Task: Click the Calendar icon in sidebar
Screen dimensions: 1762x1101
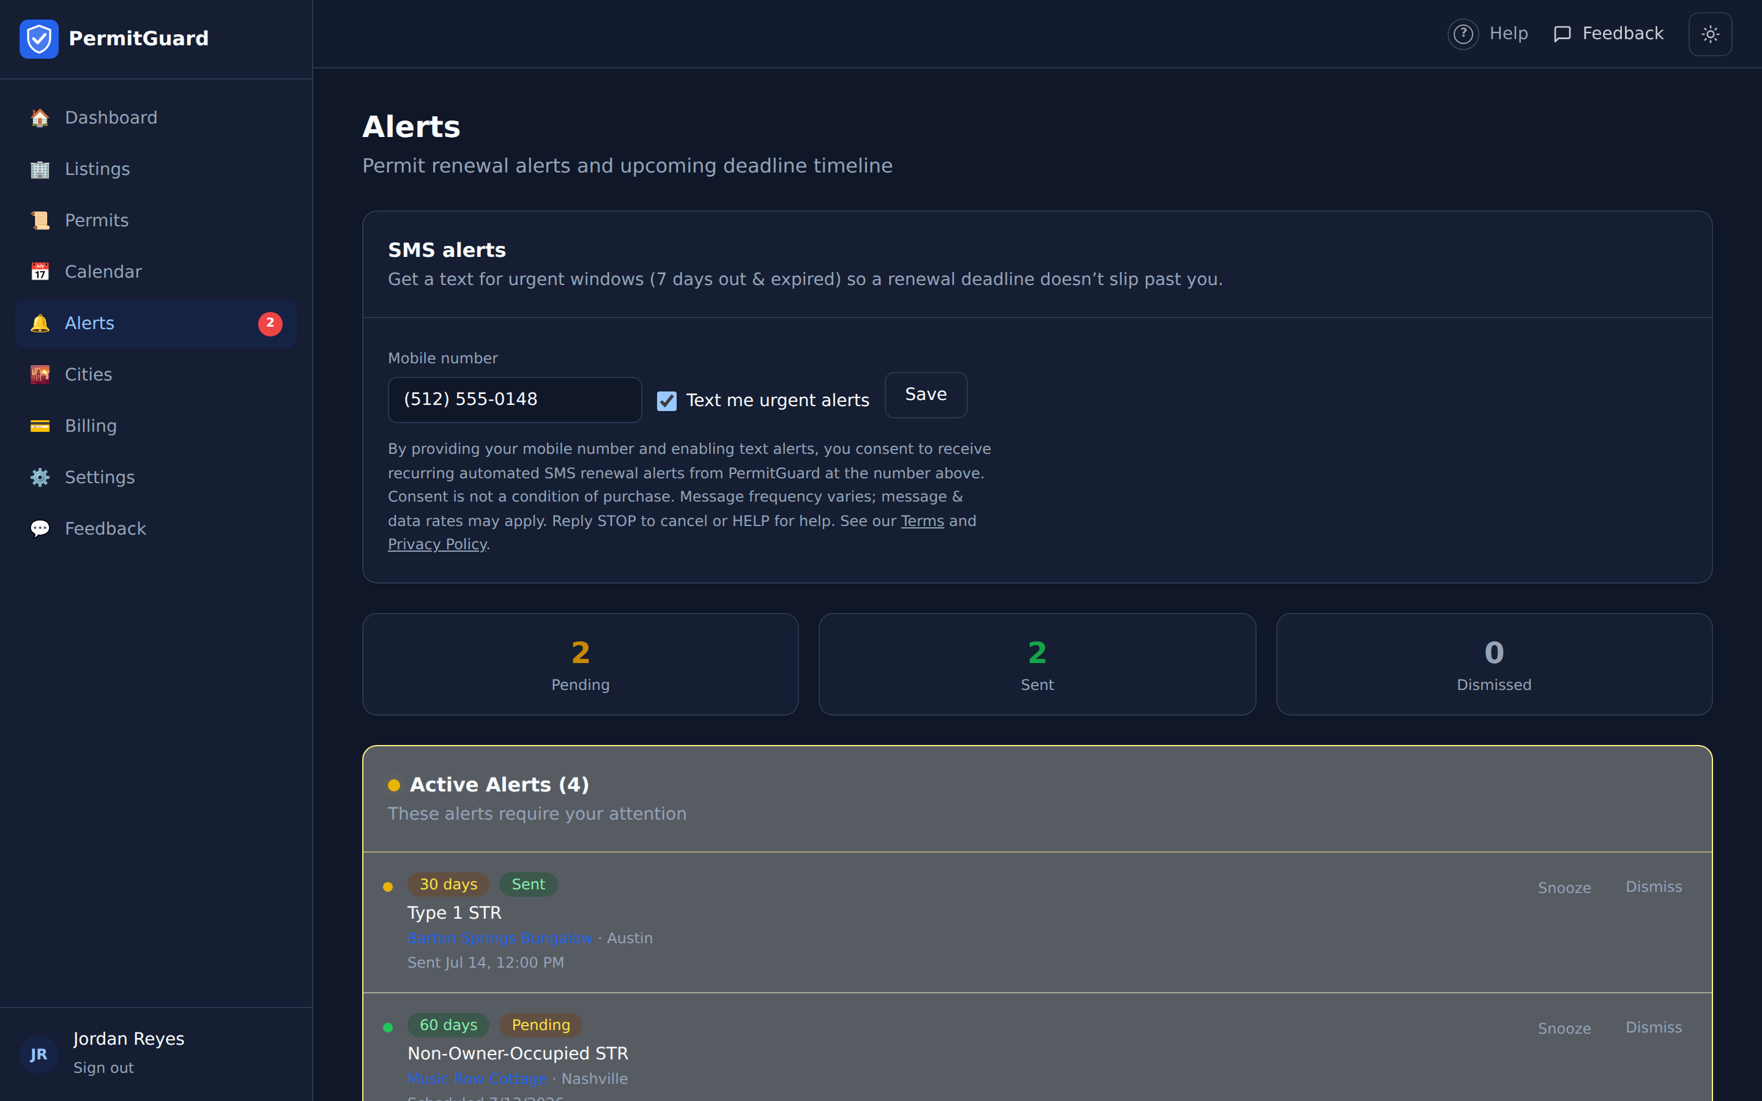Action: pos(40,272)
